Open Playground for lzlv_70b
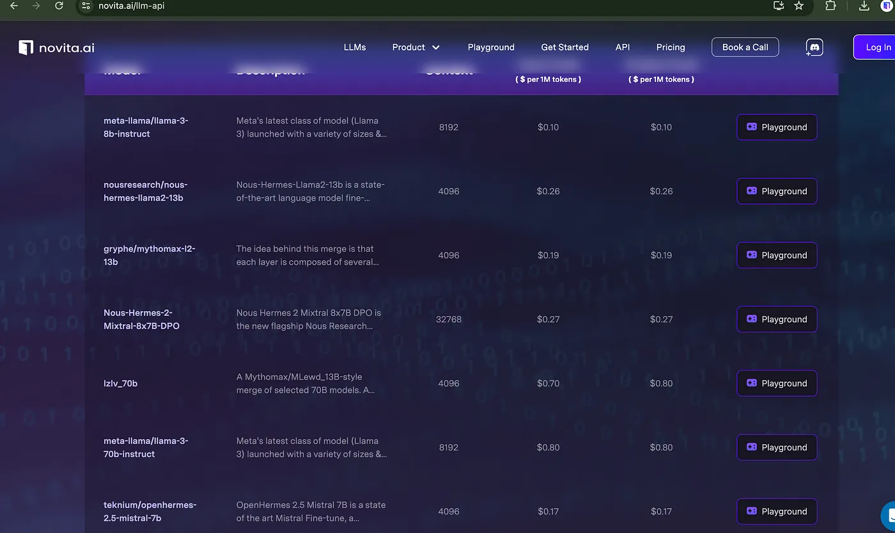 pyautogui.click(x=777, y=383)
